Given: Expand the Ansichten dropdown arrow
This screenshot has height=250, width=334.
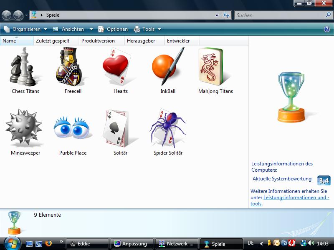Looking at the screenshot, I should pos(91,29).
